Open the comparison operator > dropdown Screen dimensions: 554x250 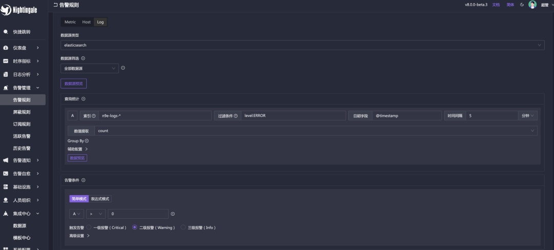[96, 214]
